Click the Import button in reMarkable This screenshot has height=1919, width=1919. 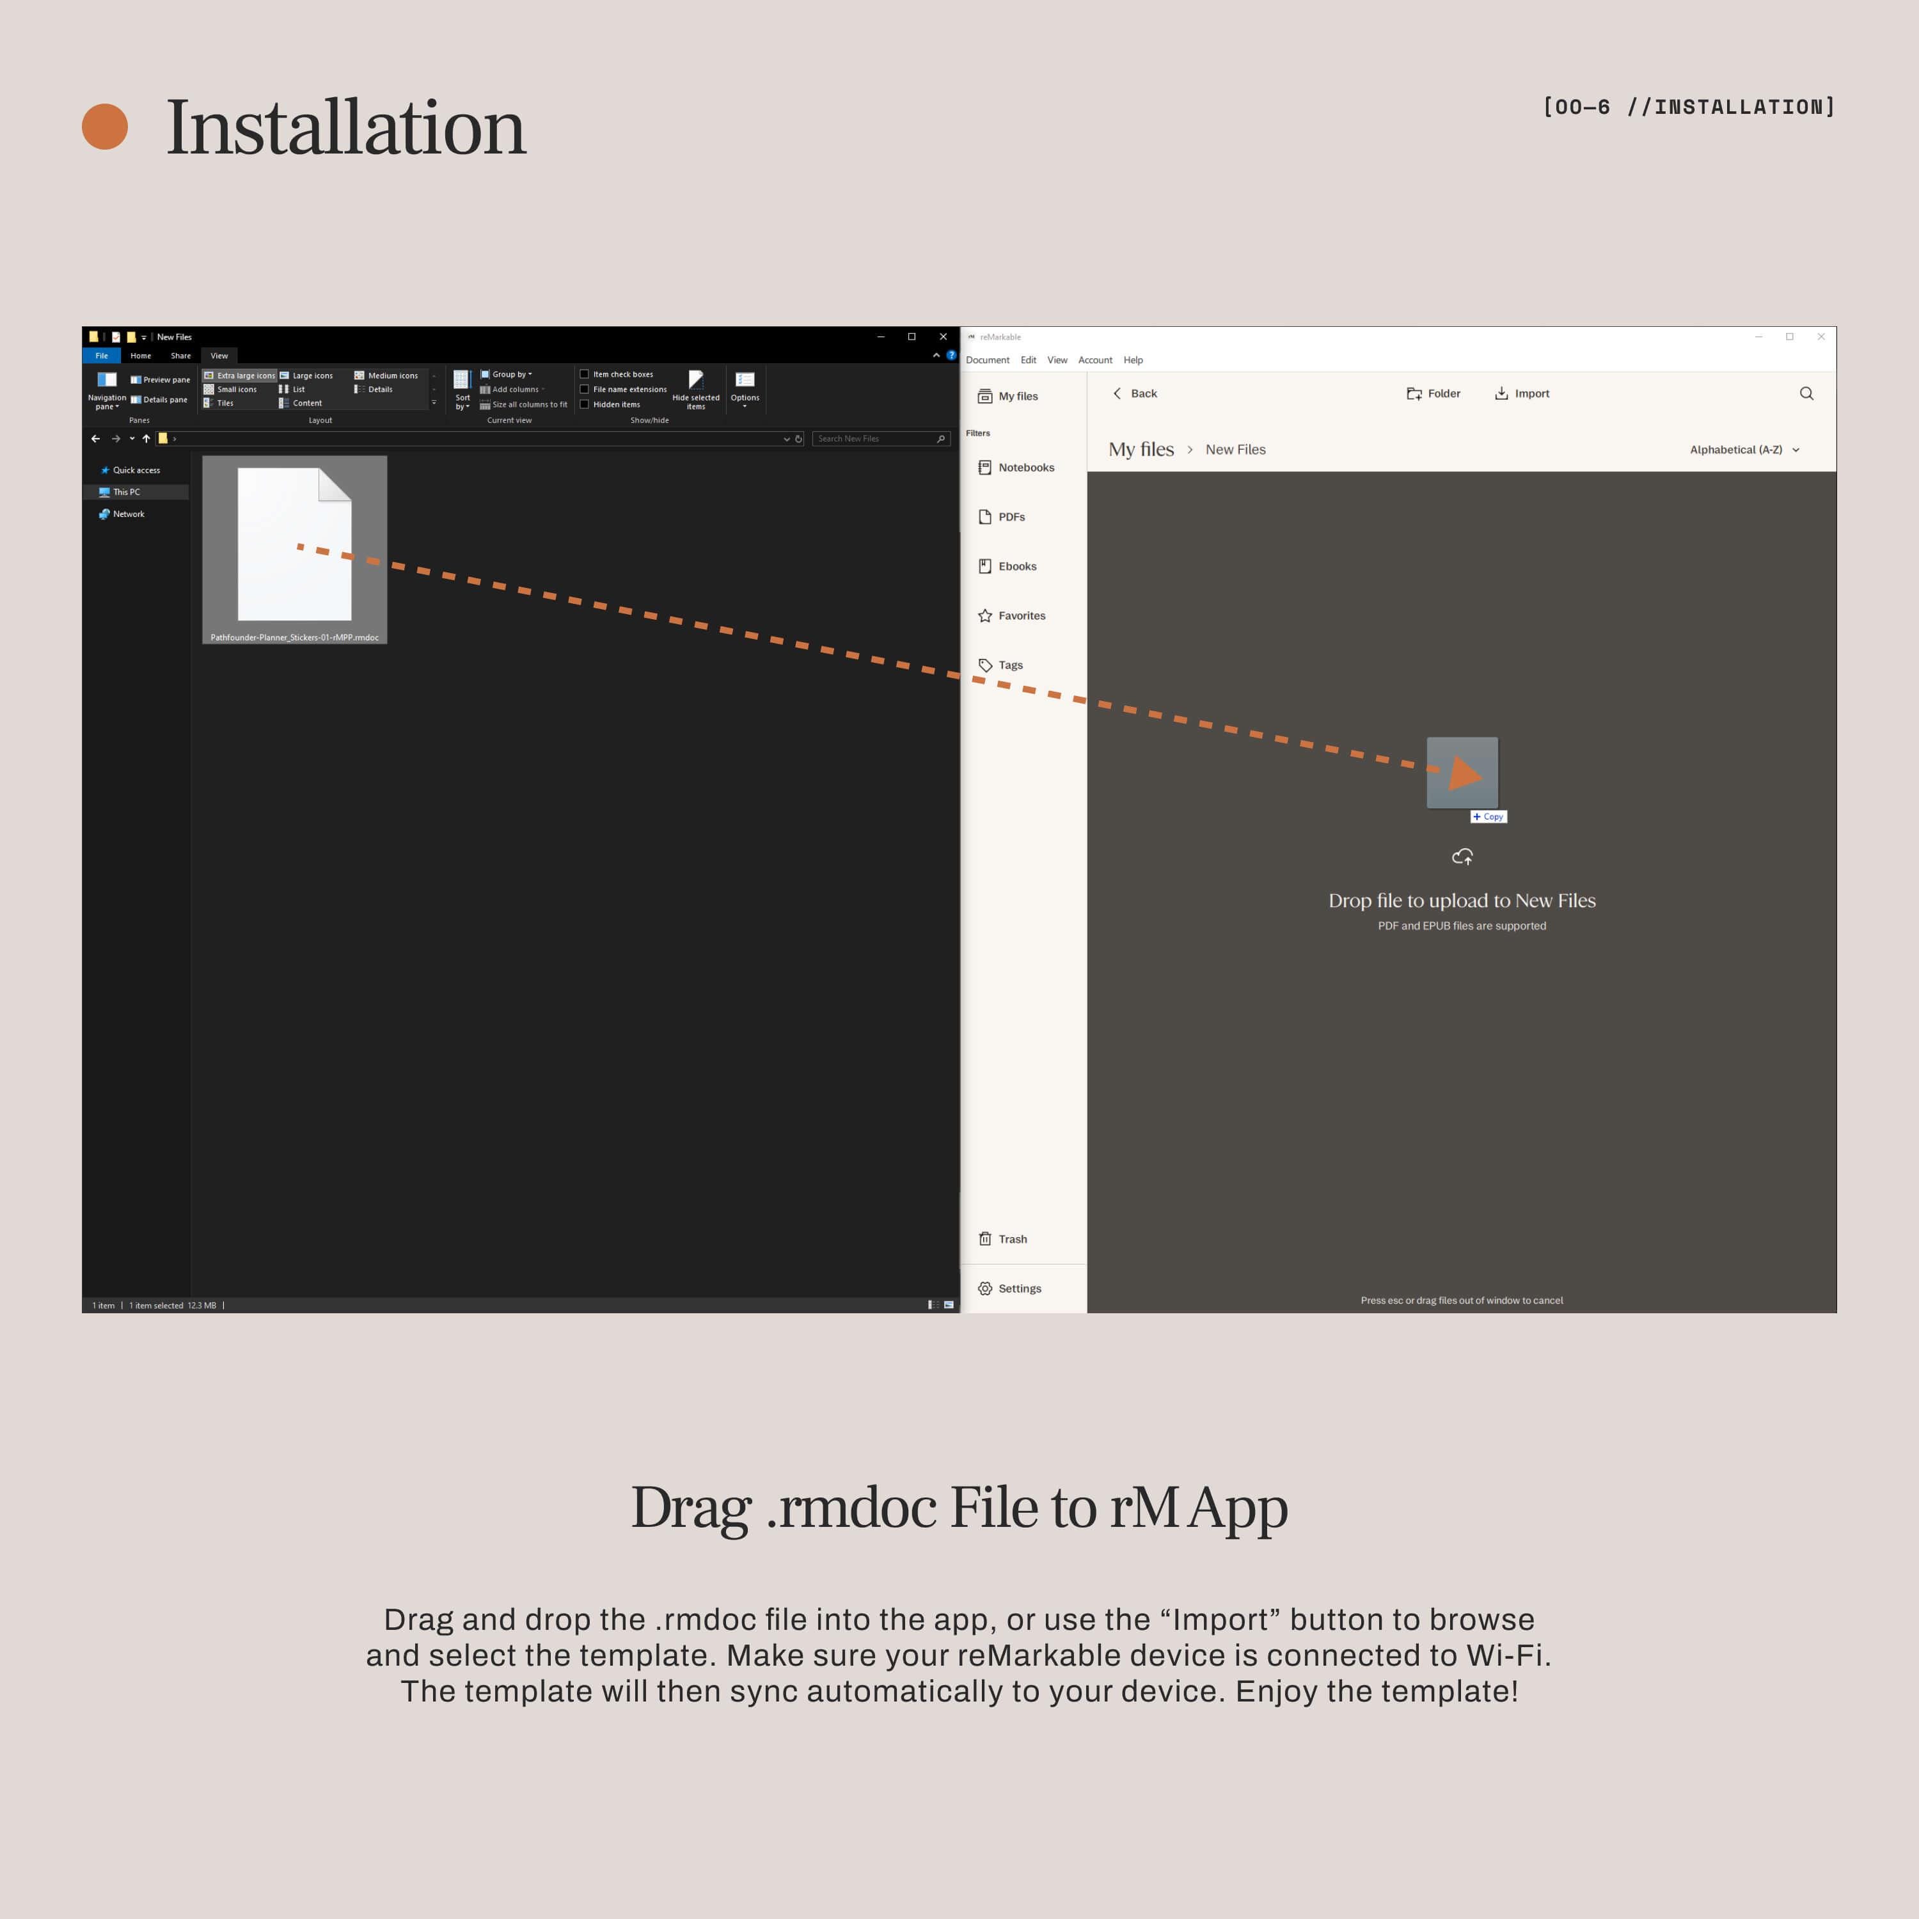[x=1522, y=394]
